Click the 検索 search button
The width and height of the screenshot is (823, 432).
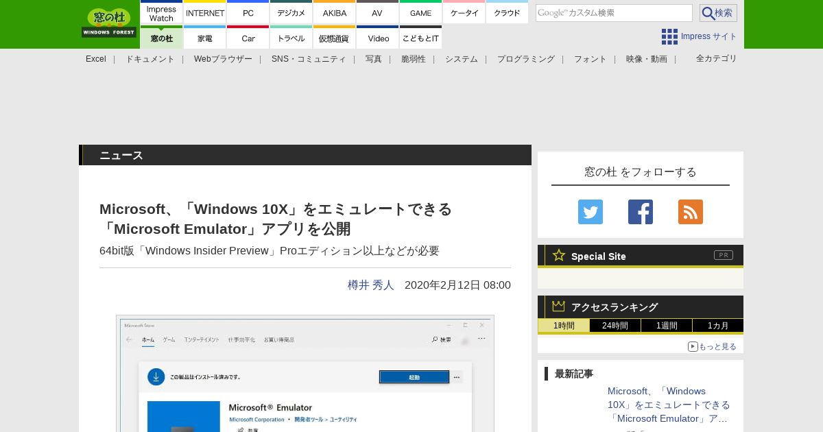718,13
